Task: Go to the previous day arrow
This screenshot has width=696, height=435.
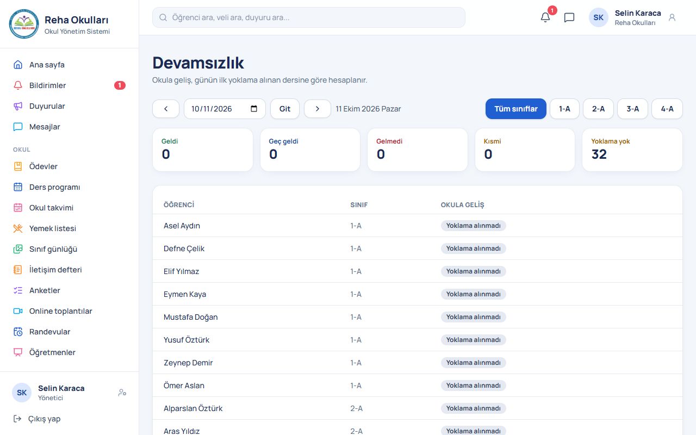Action: click(166, 109)
